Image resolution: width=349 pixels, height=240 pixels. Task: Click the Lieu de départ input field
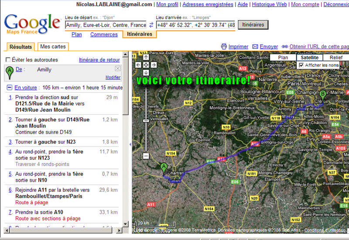(106, 25)
